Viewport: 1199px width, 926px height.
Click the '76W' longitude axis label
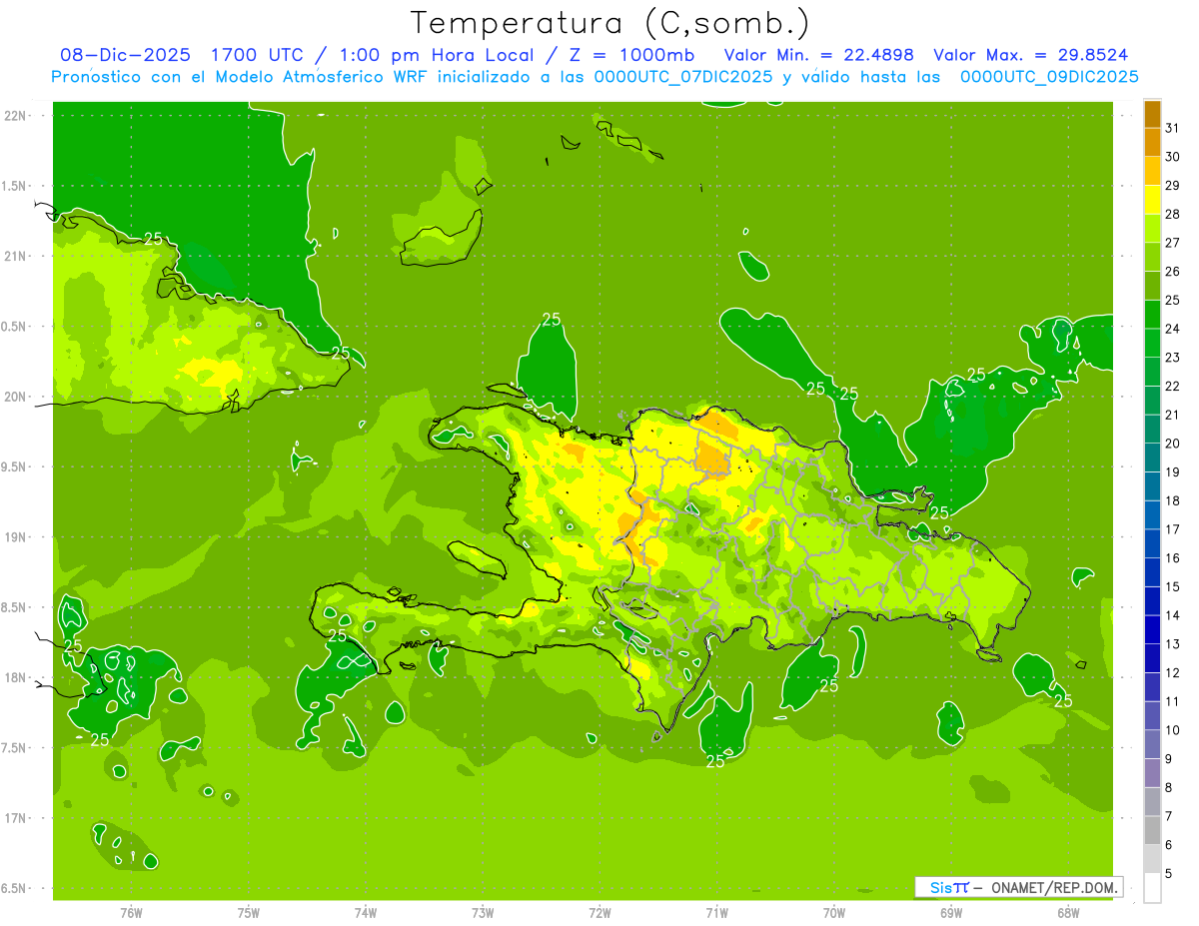point(131,912)
